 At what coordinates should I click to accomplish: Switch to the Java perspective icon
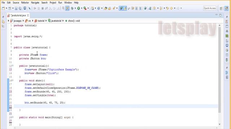(x=226, y=8)
